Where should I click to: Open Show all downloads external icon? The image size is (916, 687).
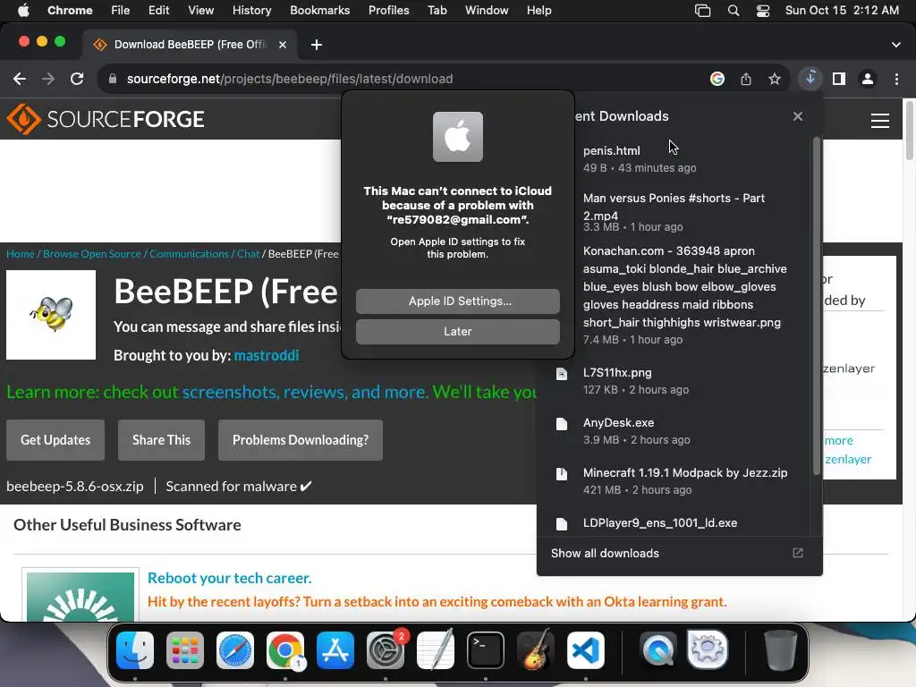[798, 553]
